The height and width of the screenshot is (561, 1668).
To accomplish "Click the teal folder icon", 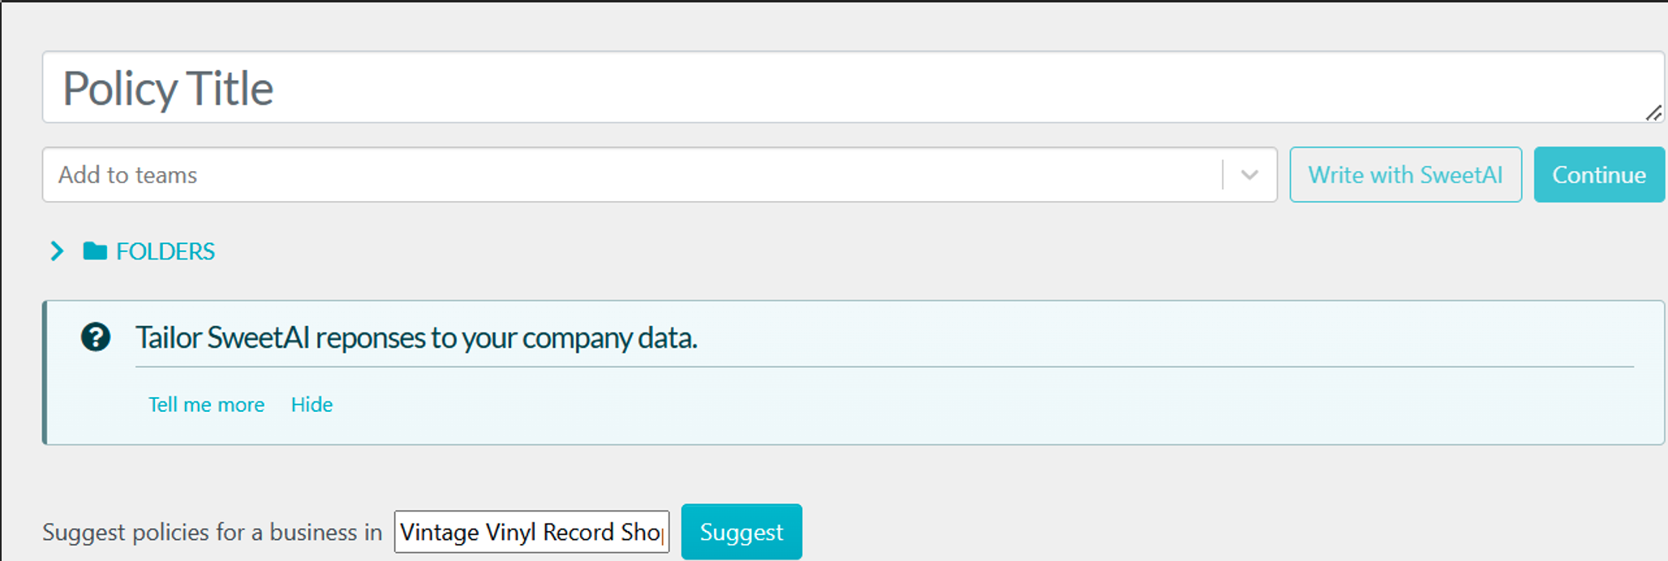I will point(95,251).
